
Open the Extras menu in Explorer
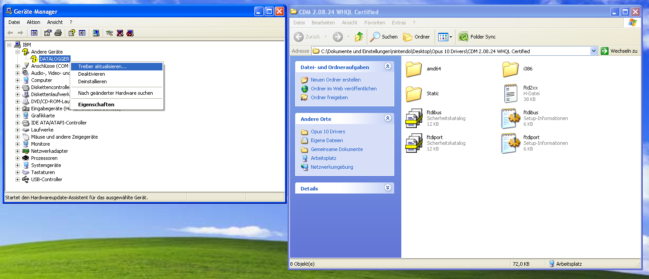[x=399, y=23]
